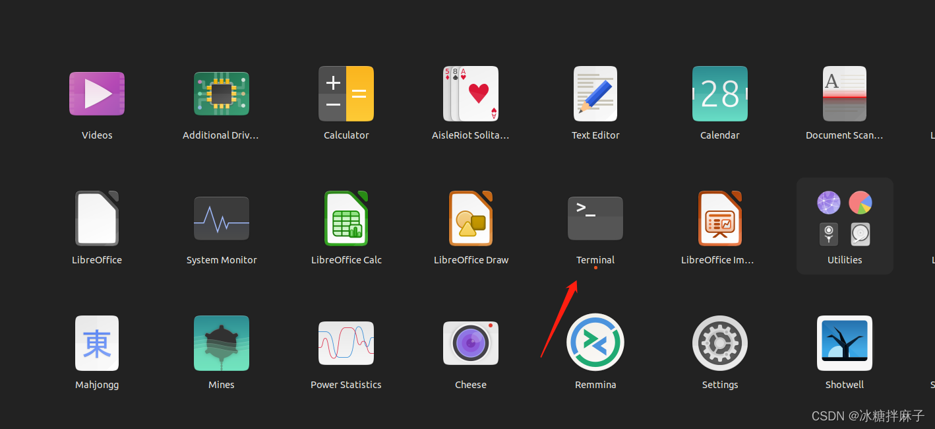Start AisleRiot Solitaire card game
The width and height of the screenshot is (935, 429).
[x=471, y=94]
